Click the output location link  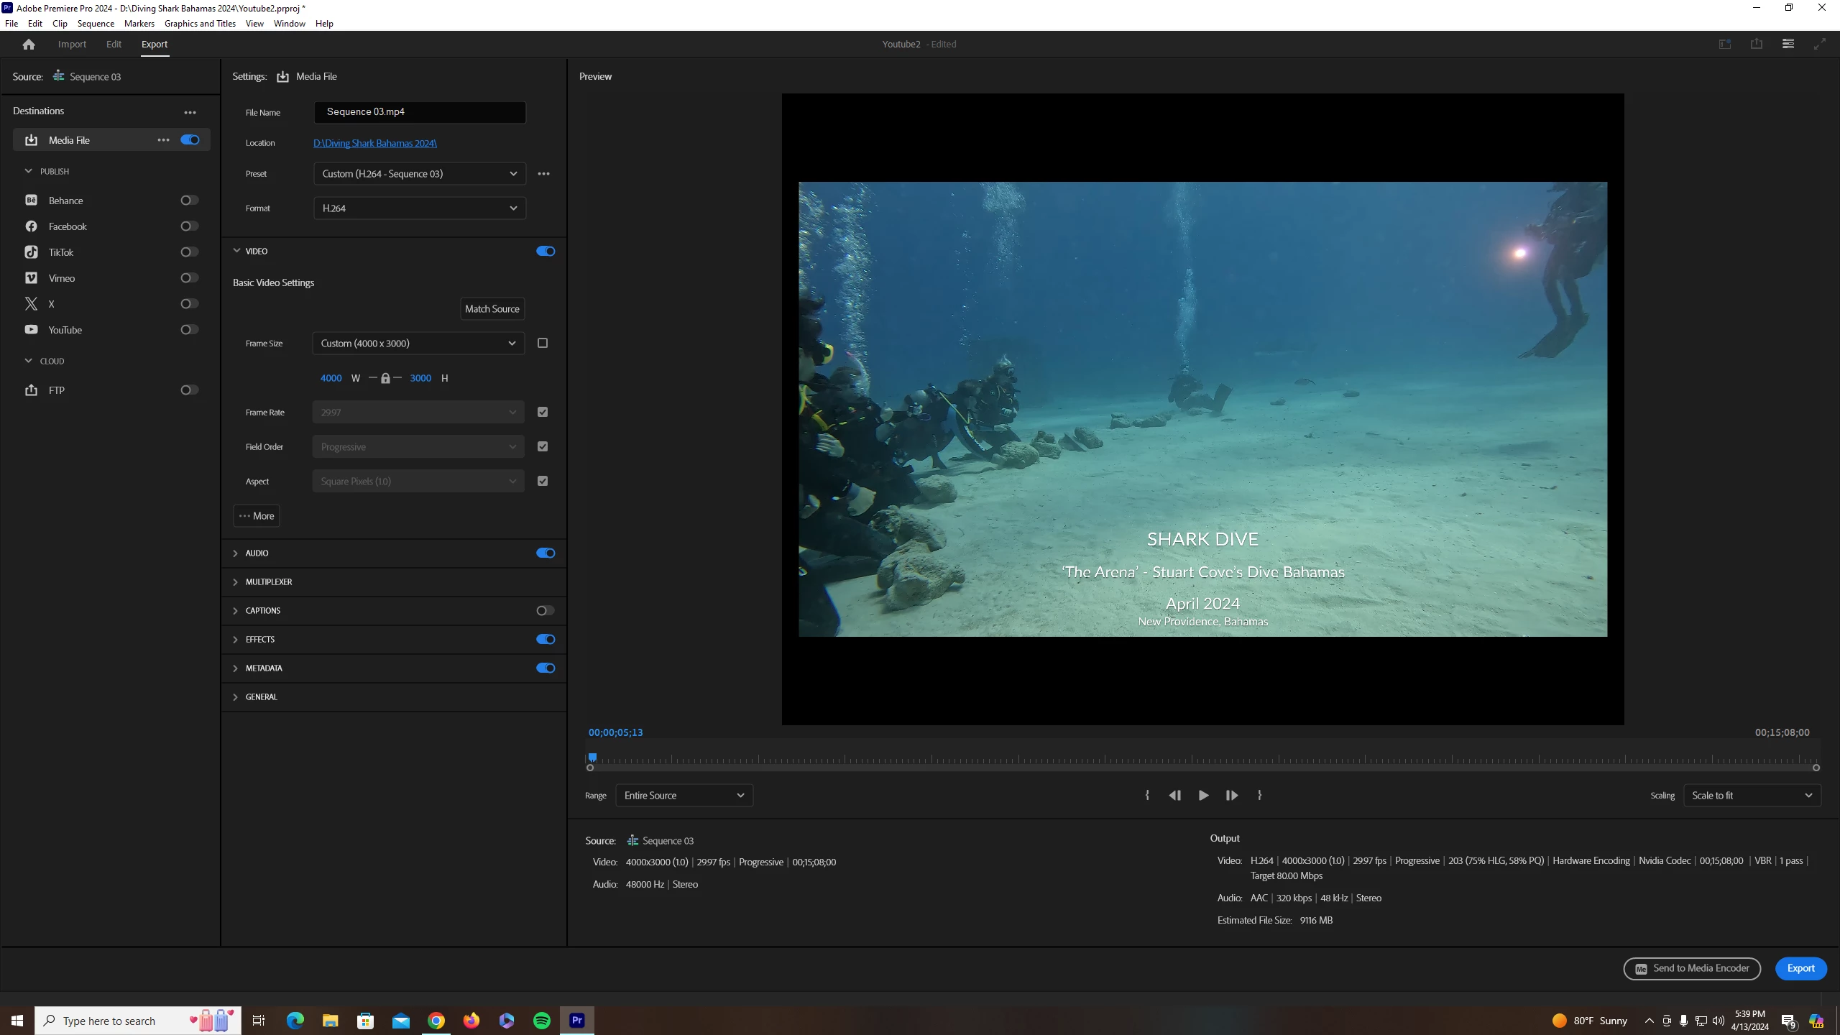pyautogui.click(x=374, y=143)
